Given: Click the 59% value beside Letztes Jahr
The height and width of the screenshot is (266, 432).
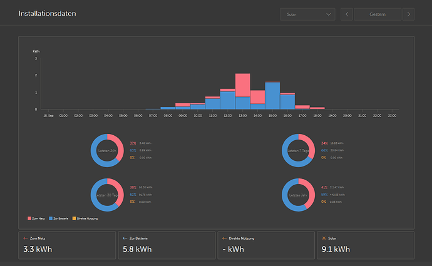Looking at the screenshot, I should (x=324, y=195).
